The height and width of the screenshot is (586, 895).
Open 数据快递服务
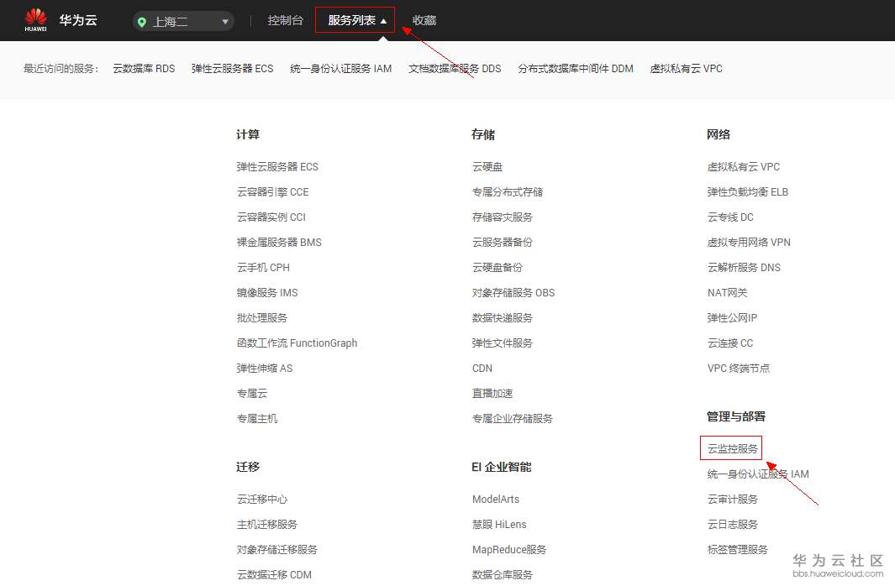coord(503,317)
